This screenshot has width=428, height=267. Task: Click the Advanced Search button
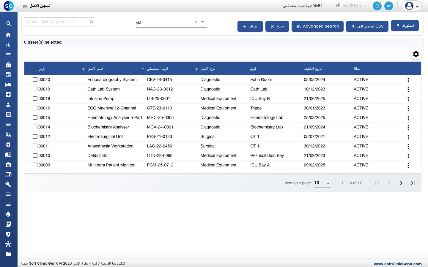click(317, 26)
